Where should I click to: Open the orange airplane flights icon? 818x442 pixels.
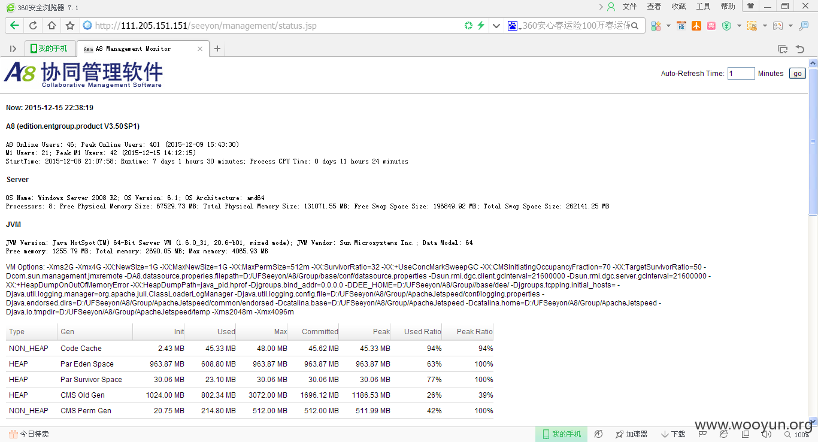[696, 26]
